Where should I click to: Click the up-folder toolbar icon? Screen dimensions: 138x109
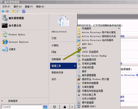[14, 11]
